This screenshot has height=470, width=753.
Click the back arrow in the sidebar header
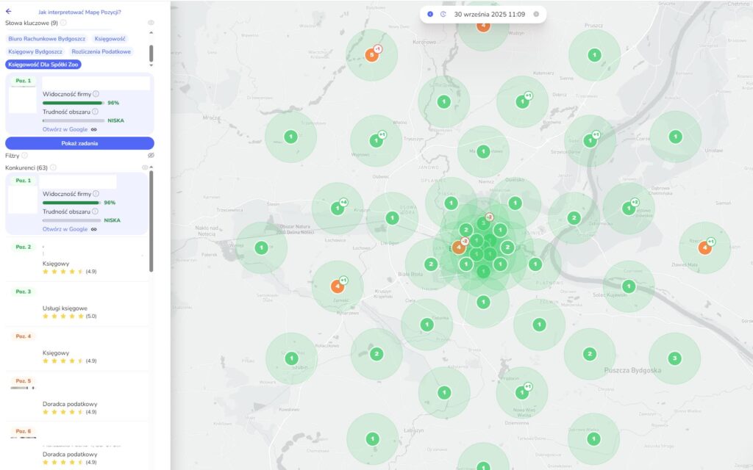pyautogui.click(x=9, y=11)
